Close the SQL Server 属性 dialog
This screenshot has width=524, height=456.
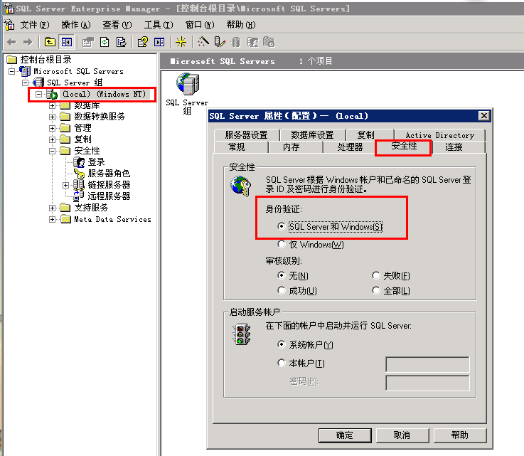click(x=484, y=116)
